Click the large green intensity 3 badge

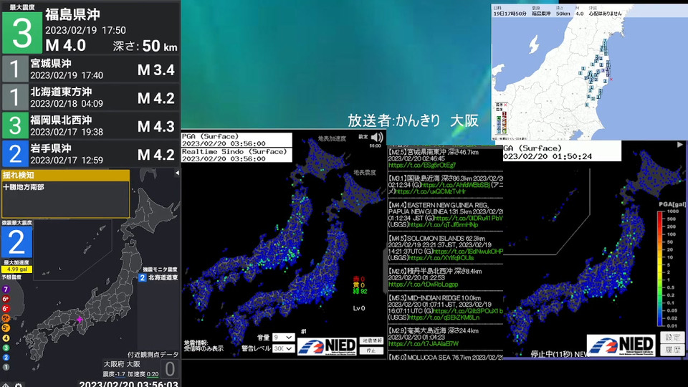pyautogui.click(x=22, y=33)
